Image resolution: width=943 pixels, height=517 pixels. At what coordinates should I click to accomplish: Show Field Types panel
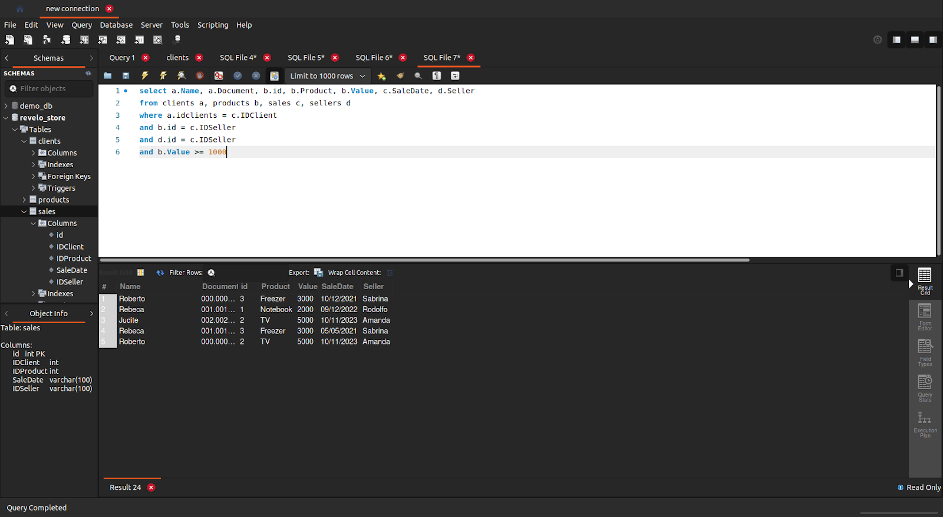click(x=925, y=353)
